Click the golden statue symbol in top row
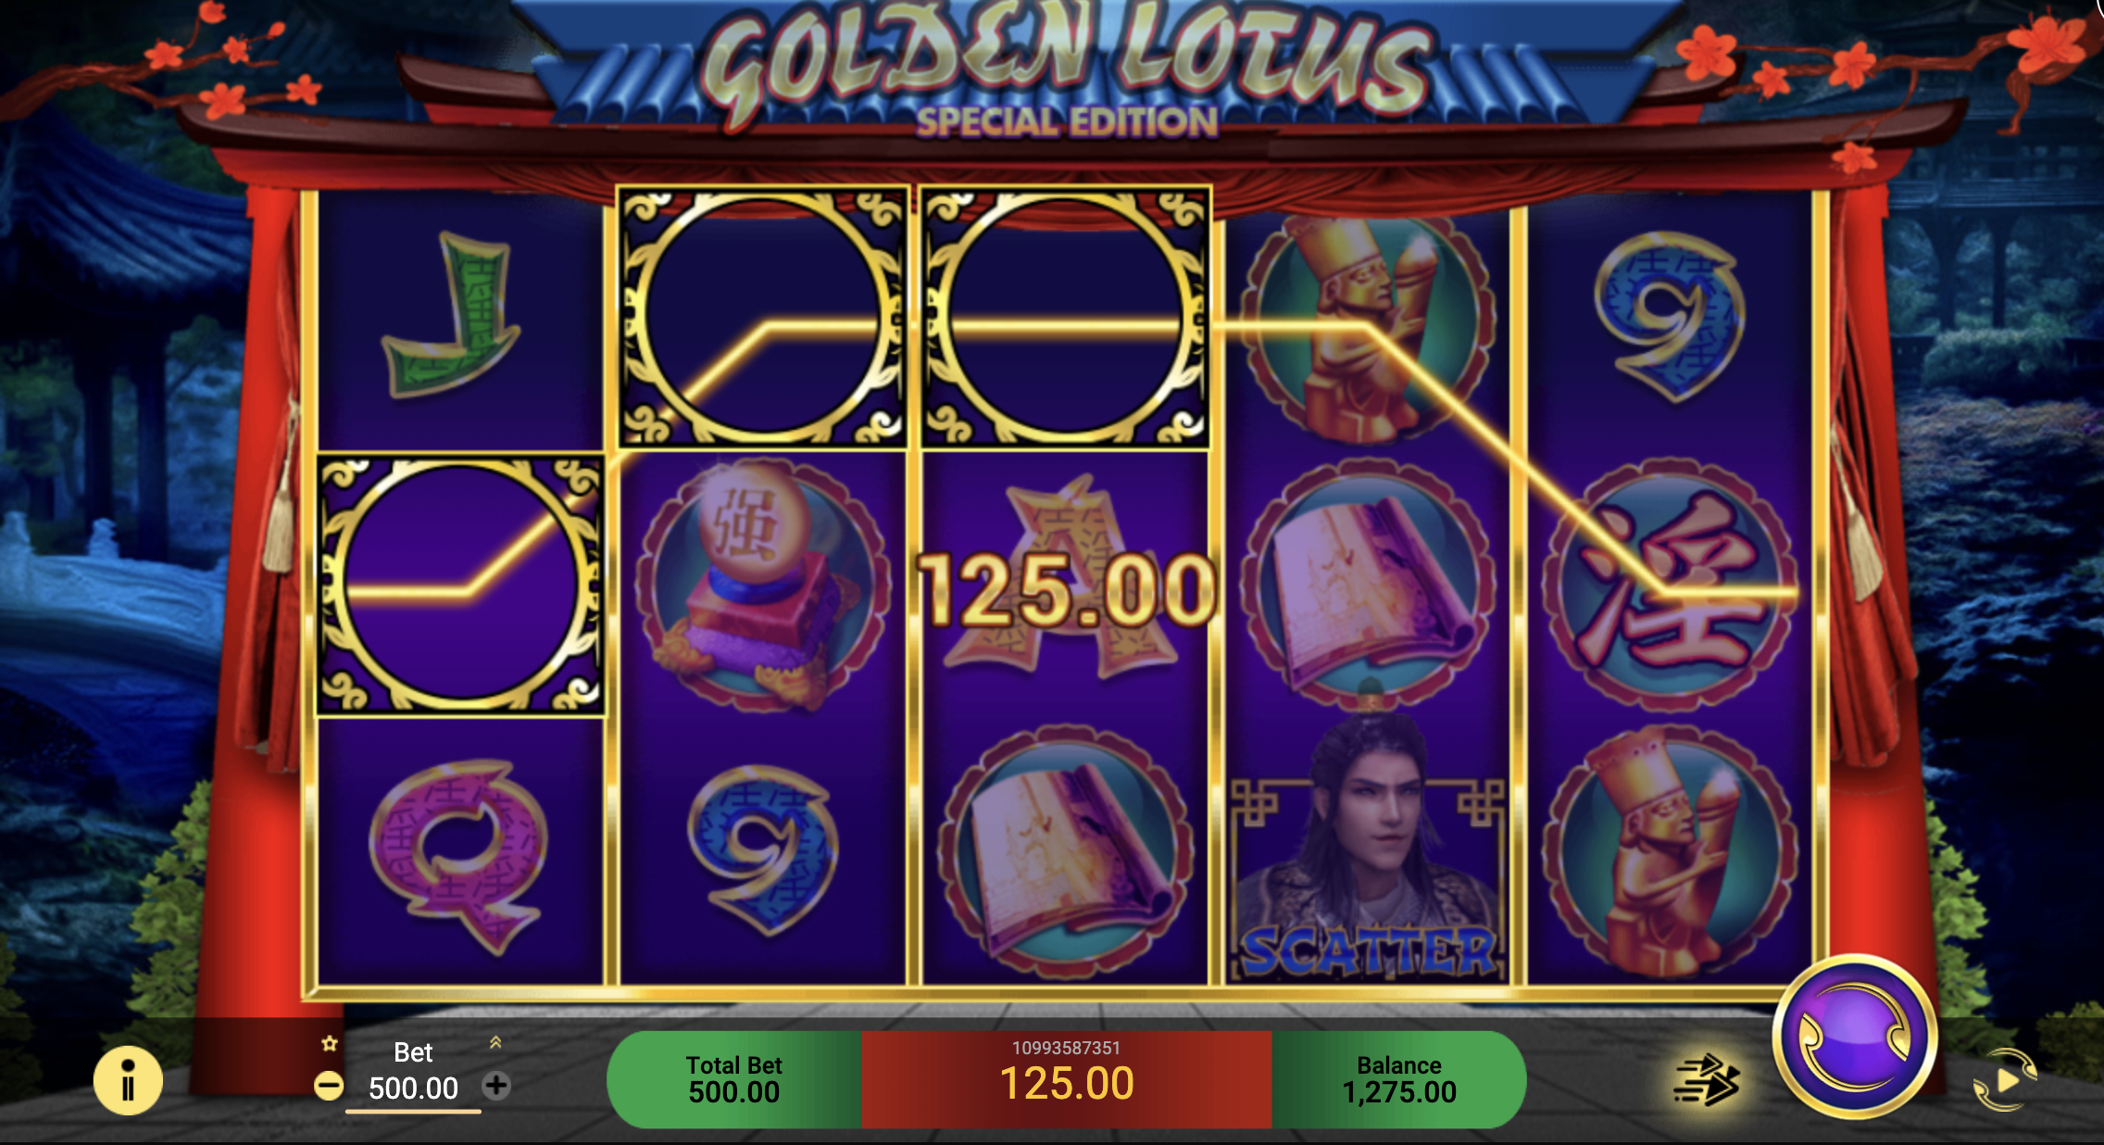The image size is (2104, 1145). point(1369,324)
